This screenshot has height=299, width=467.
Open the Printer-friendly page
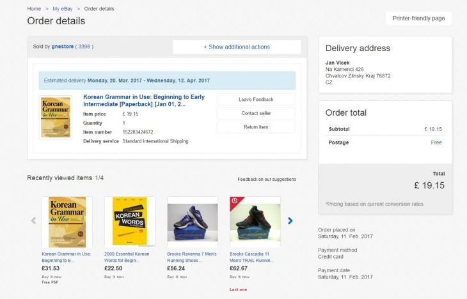[418, 19]
